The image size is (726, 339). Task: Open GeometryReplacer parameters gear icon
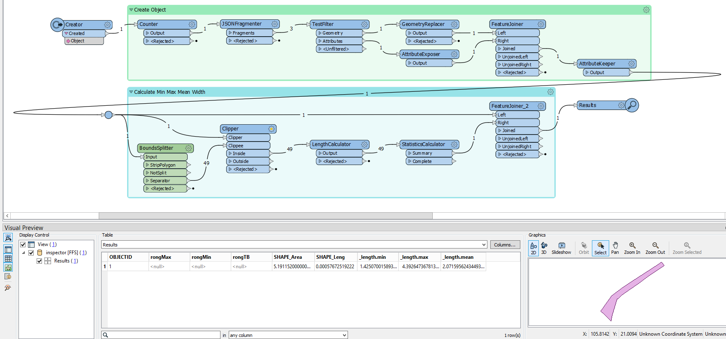coord(454,24)
